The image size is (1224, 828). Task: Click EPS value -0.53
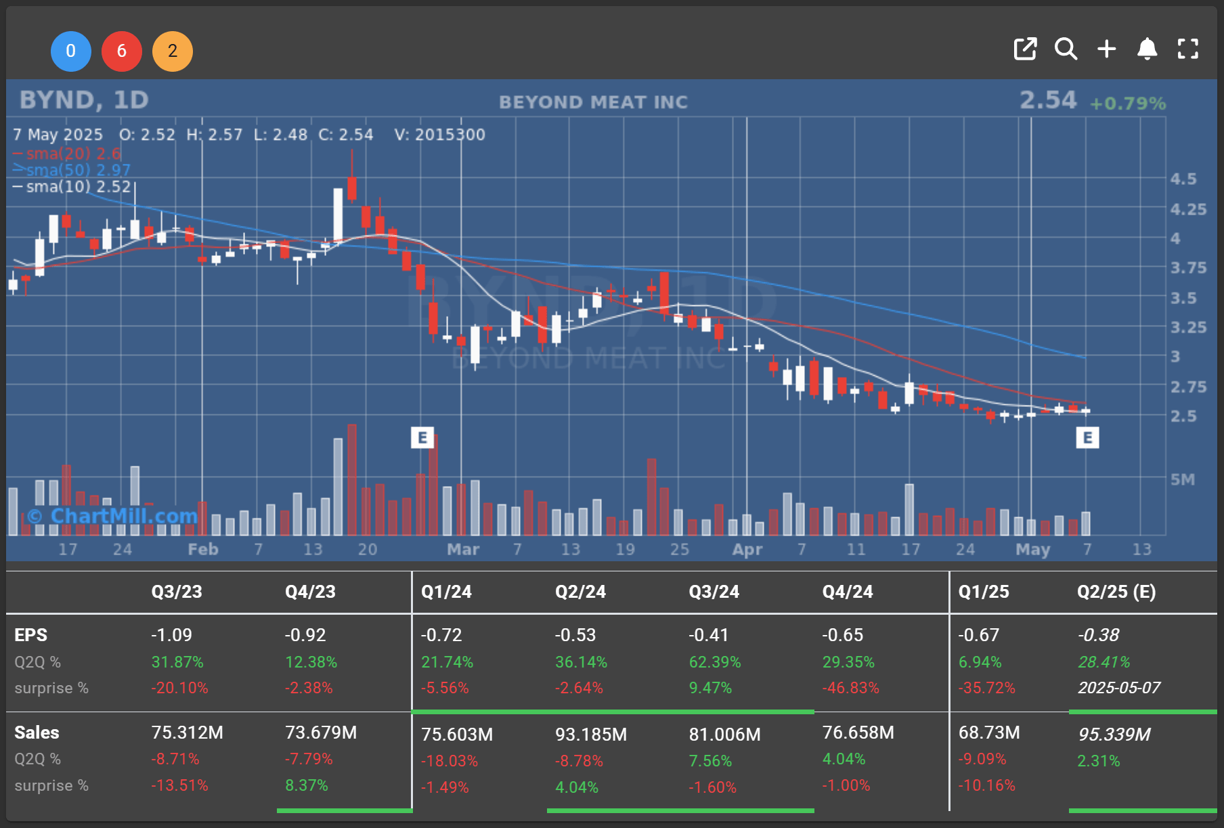pyautogui.click(x=575, y=635)
